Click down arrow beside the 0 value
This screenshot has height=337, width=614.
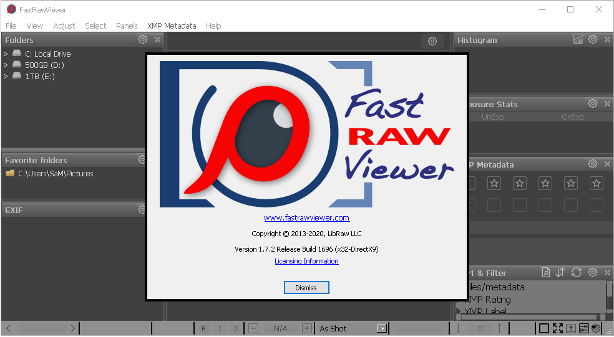click(458, 328)
